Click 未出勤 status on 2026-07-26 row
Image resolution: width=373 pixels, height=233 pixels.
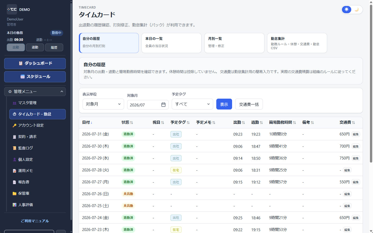pyautogui.click(x=128, y=194)
